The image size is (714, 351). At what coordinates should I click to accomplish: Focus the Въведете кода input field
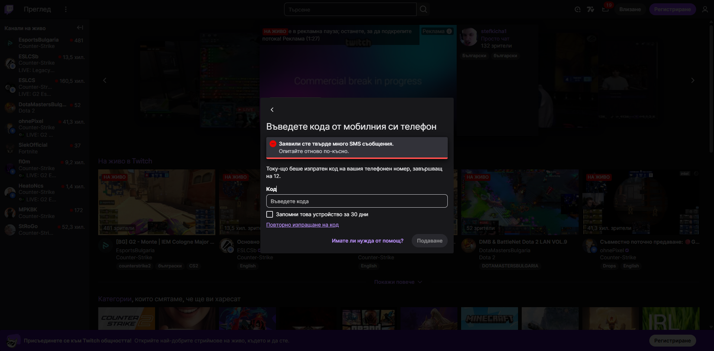coord(357,201)
